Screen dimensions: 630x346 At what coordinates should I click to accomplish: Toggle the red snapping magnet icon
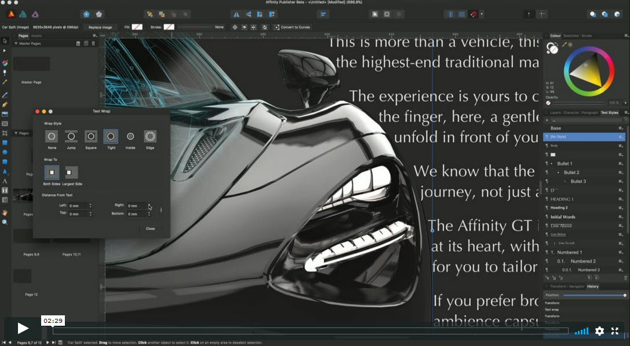click(x=474, y=14)
